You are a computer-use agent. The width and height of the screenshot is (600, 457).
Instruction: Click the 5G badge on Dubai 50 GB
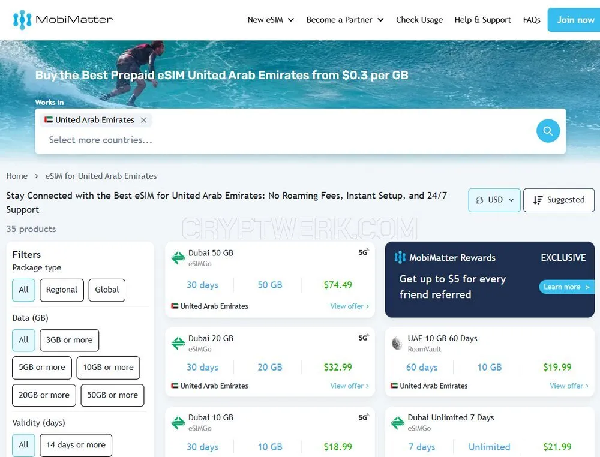click(x=364, y=252)
